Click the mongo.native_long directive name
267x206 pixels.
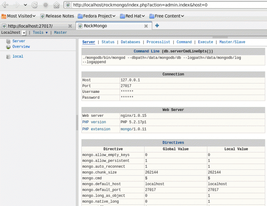[x=101, y=201]
